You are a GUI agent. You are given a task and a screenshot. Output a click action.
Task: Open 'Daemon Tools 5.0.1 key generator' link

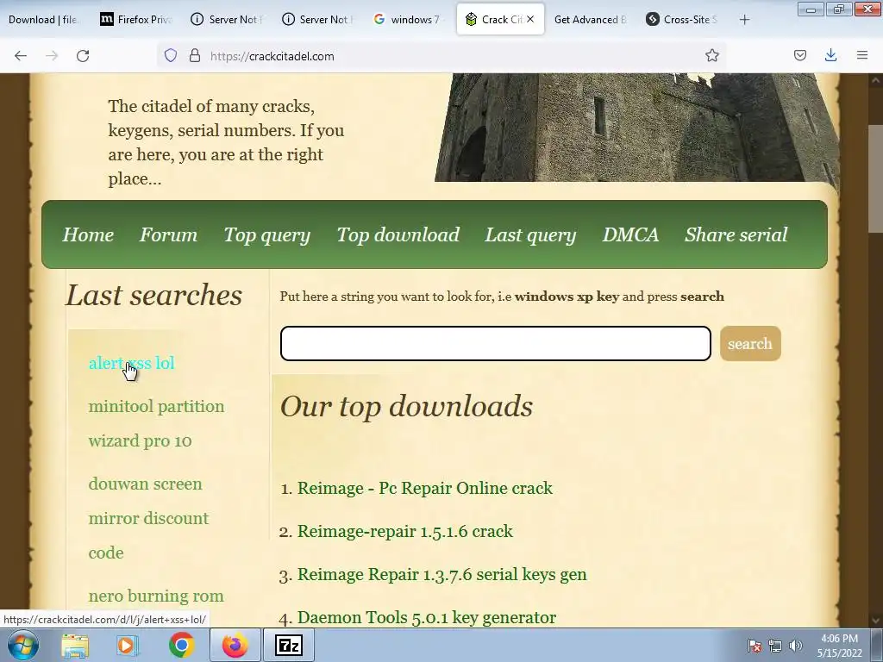point(426,617)
